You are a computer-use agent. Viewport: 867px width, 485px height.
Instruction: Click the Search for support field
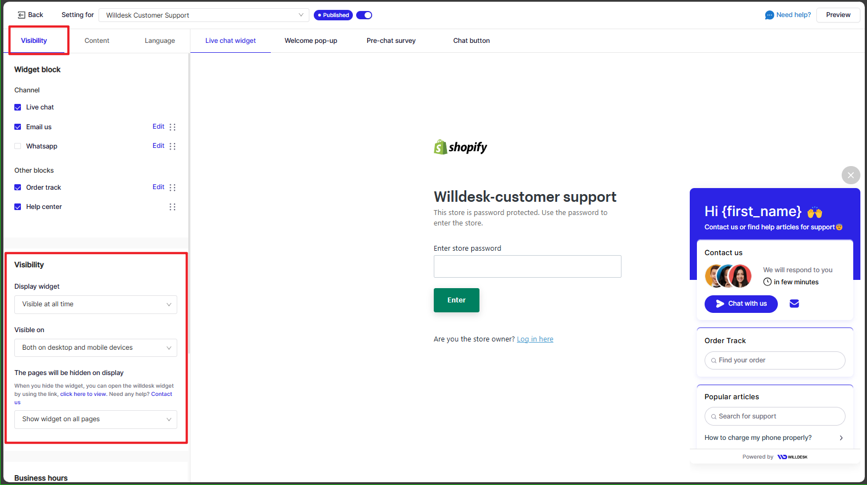775,416
